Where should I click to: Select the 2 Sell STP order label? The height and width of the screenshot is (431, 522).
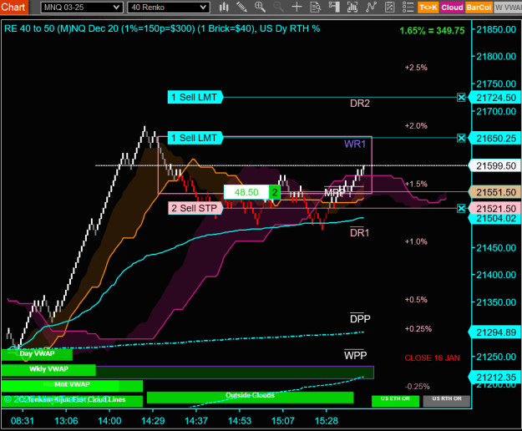[x=195, y=208]
